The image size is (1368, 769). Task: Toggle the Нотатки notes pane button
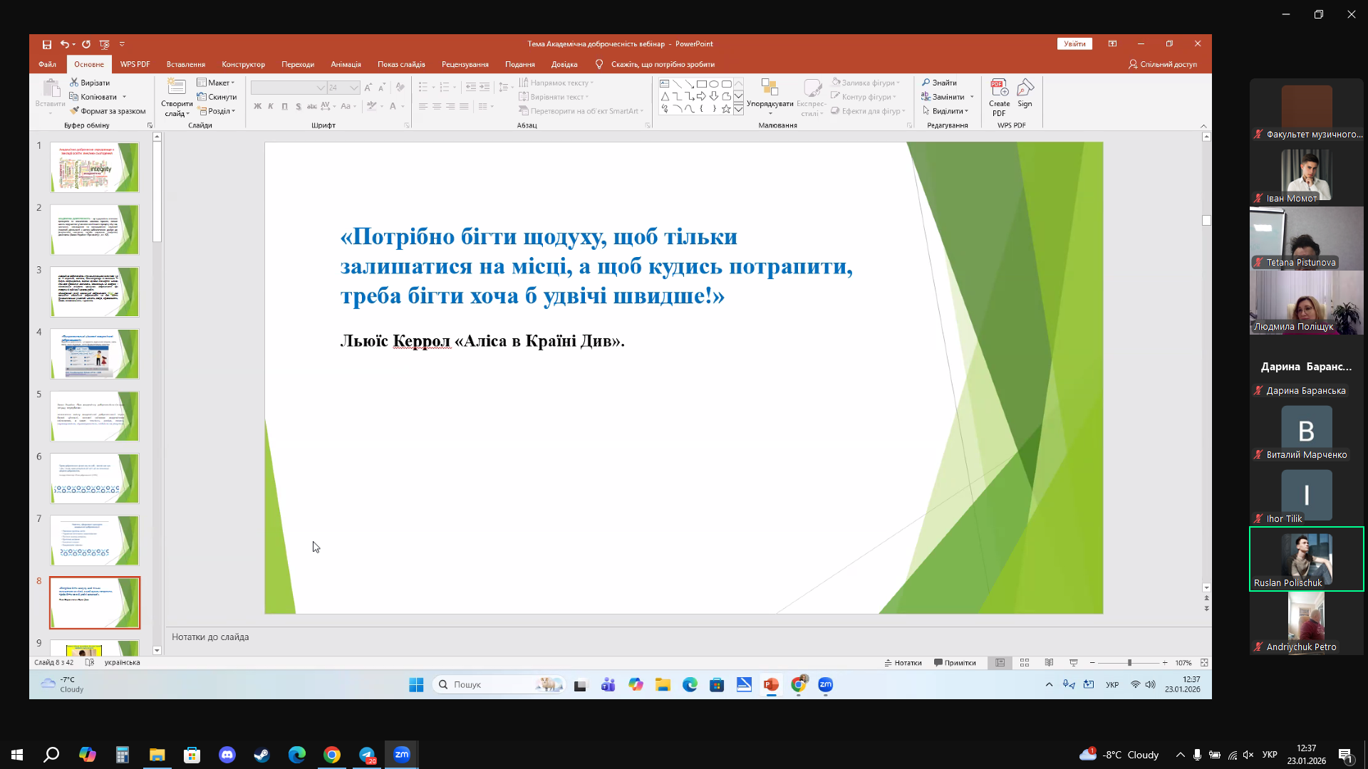coord(903,662)
